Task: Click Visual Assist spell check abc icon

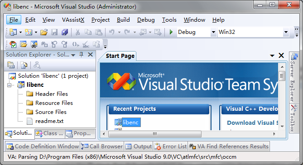Action: 86,44
